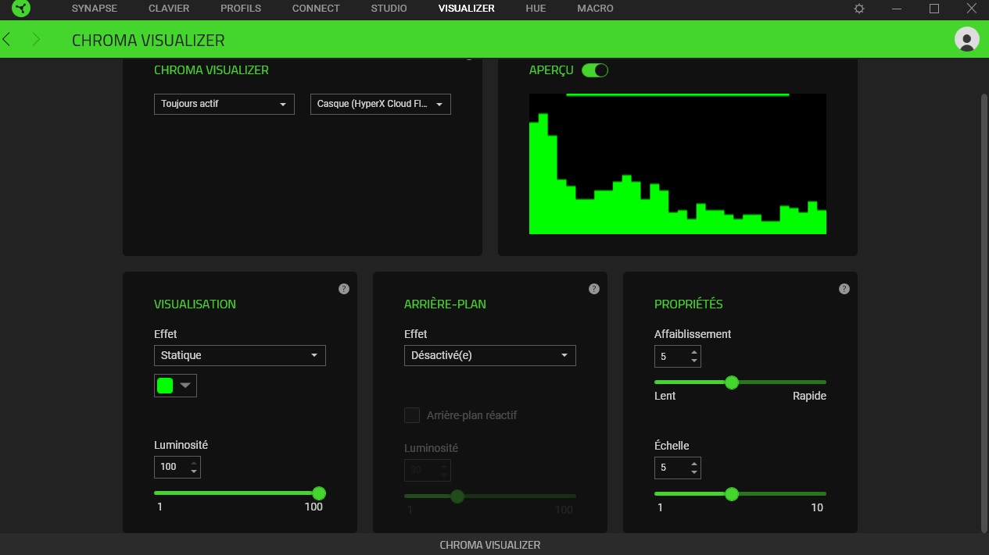Switch to the STUDIO tab

point(389,9)
